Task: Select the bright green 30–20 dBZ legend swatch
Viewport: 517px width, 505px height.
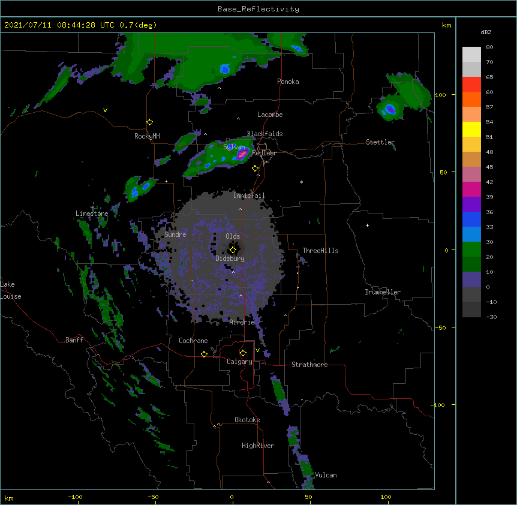Action: (x=471, y=250)
